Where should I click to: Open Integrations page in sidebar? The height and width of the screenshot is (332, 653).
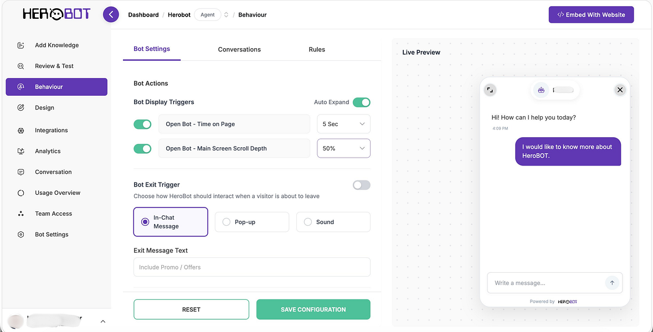(56, 130)
